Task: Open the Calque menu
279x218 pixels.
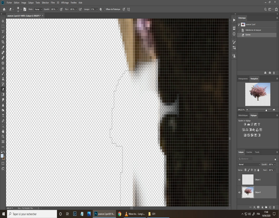Action: 31,3
